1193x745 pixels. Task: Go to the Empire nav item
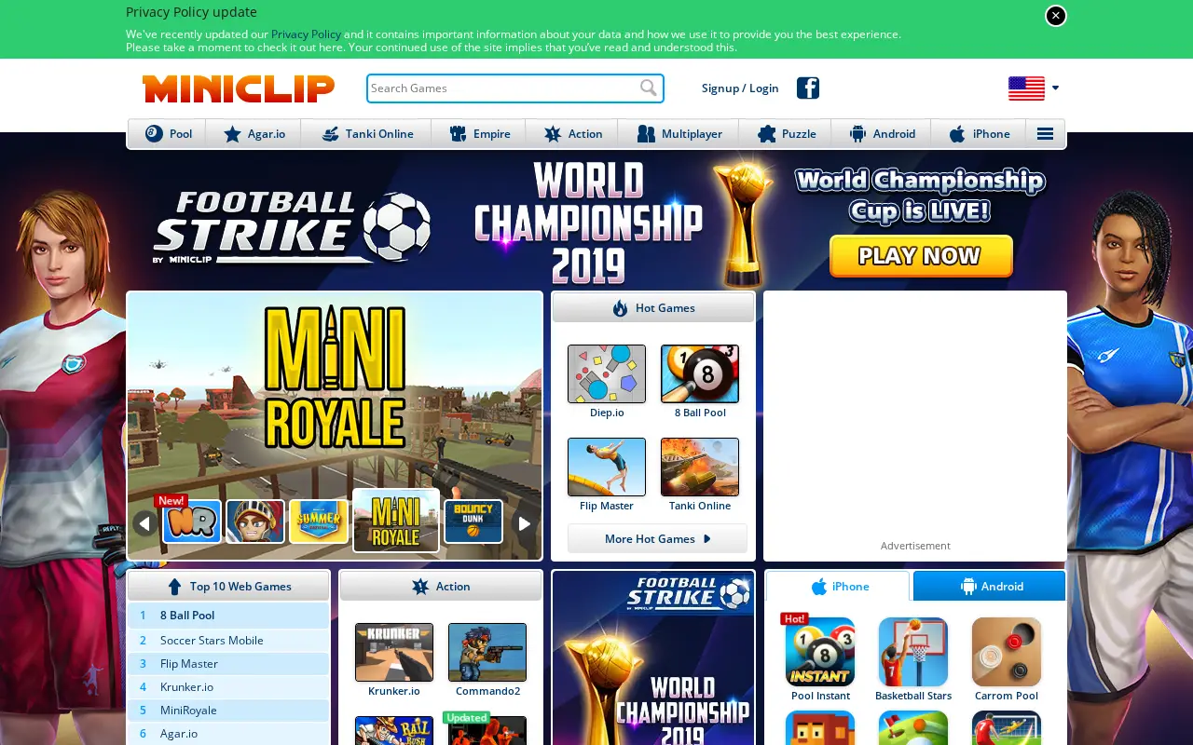(479, 134)
